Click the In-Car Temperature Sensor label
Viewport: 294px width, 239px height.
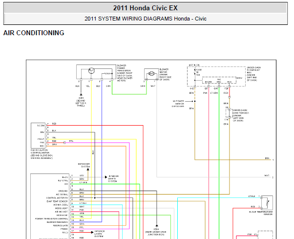tap(261, 213)
